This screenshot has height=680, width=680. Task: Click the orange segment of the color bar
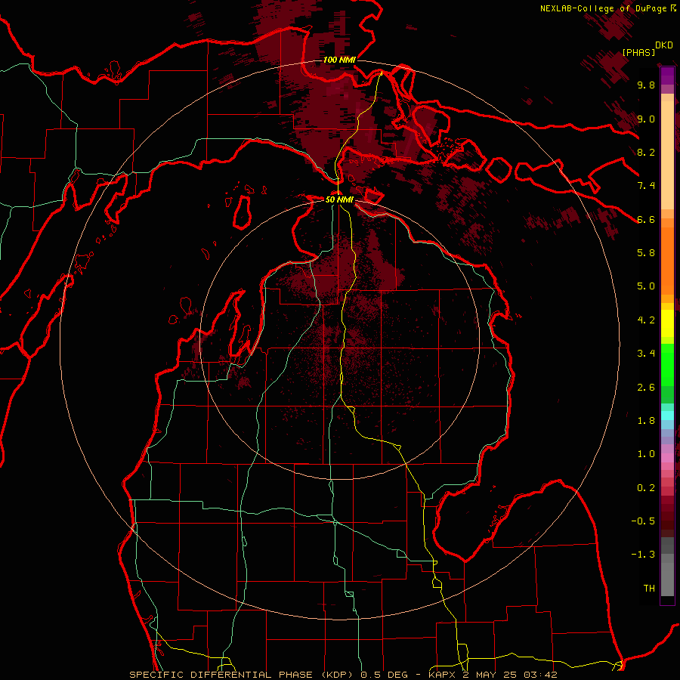[667, 260]
